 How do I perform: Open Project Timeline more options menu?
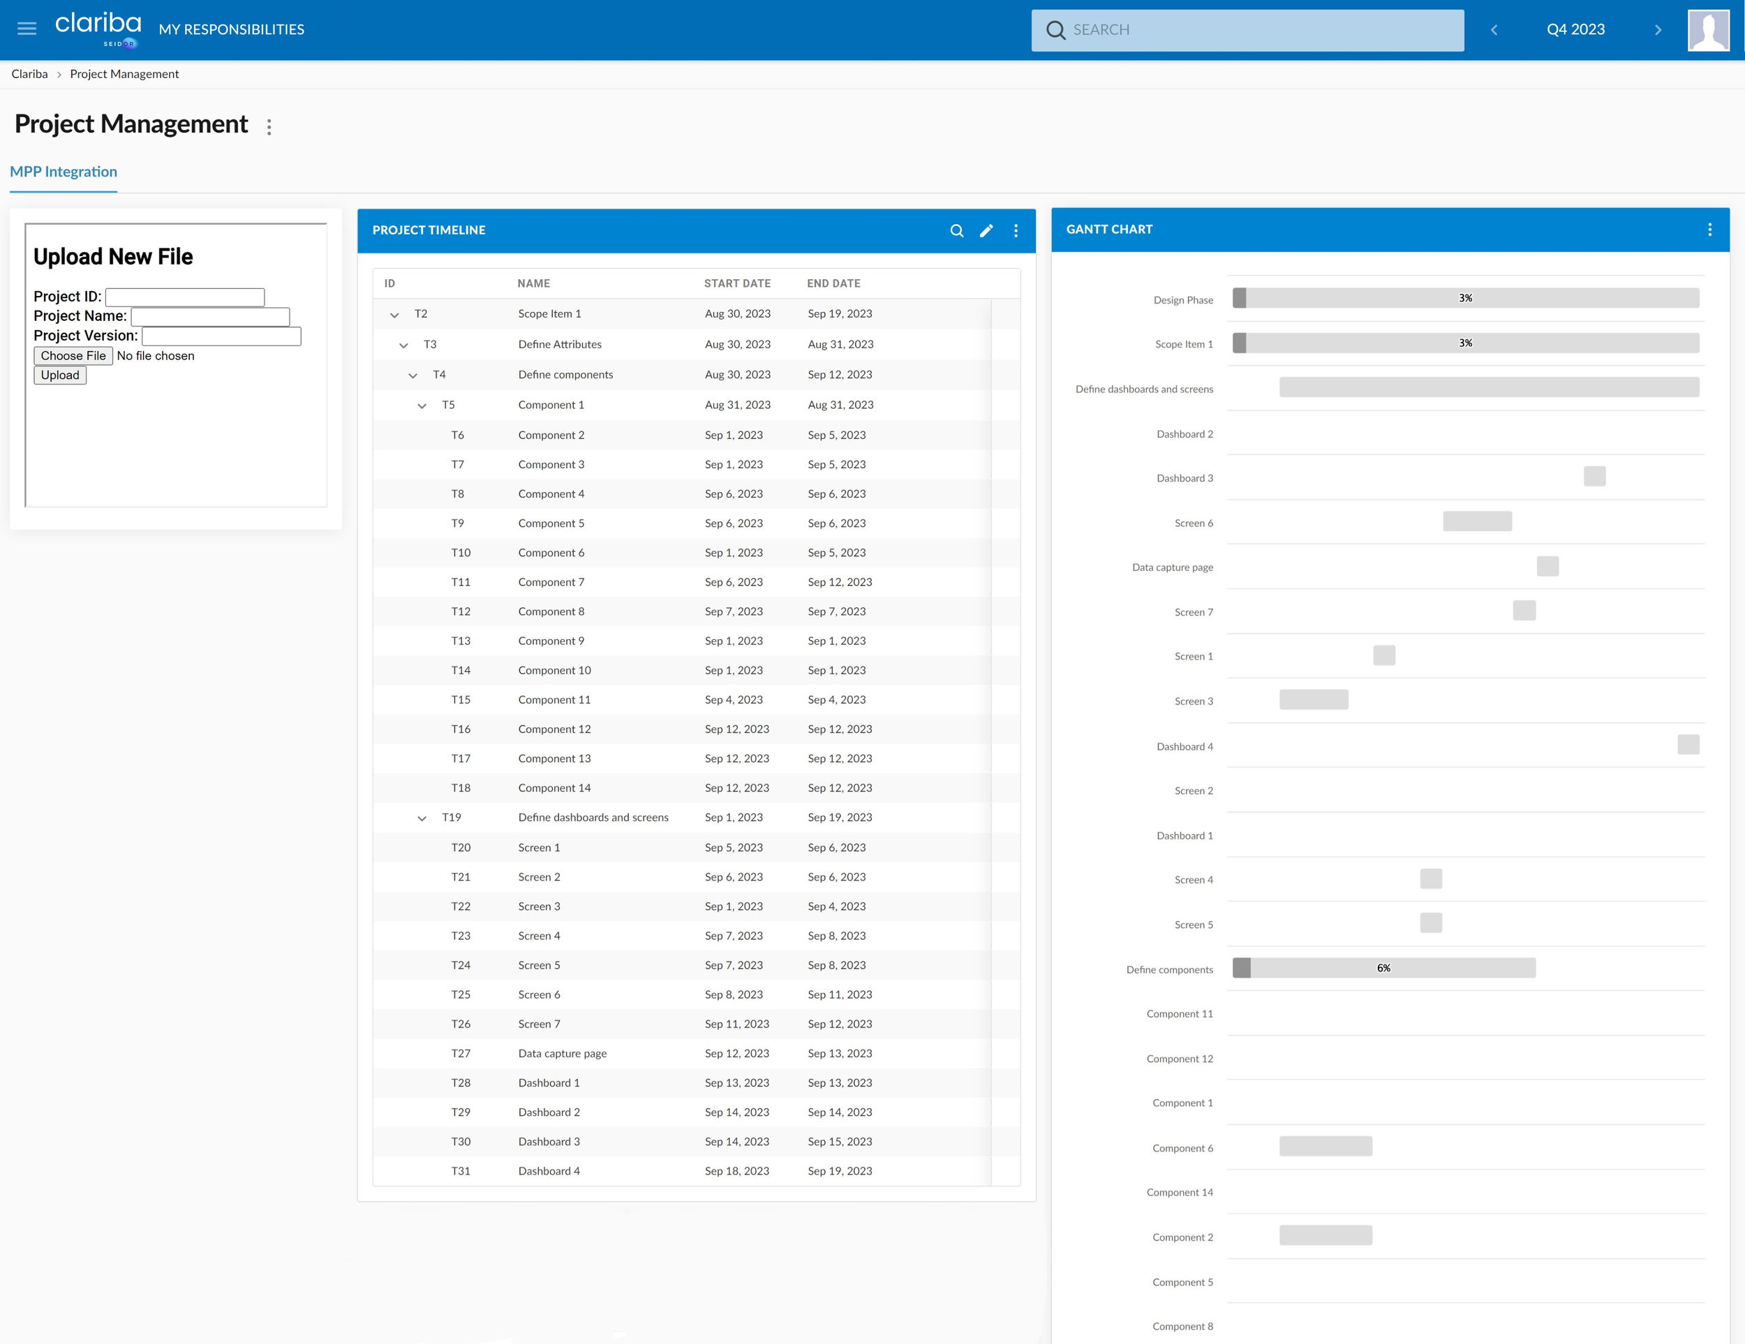pyautogui.click(x=1016, y=231)
